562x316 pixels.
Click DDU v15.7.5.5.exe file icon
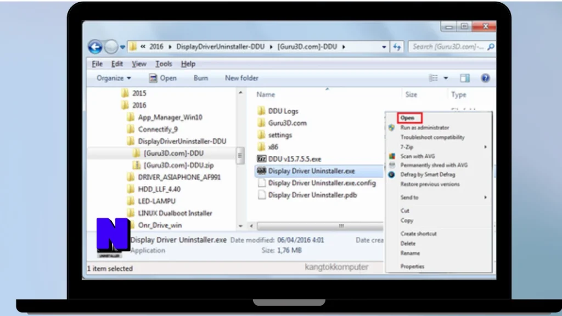click(x=262, y=159)
